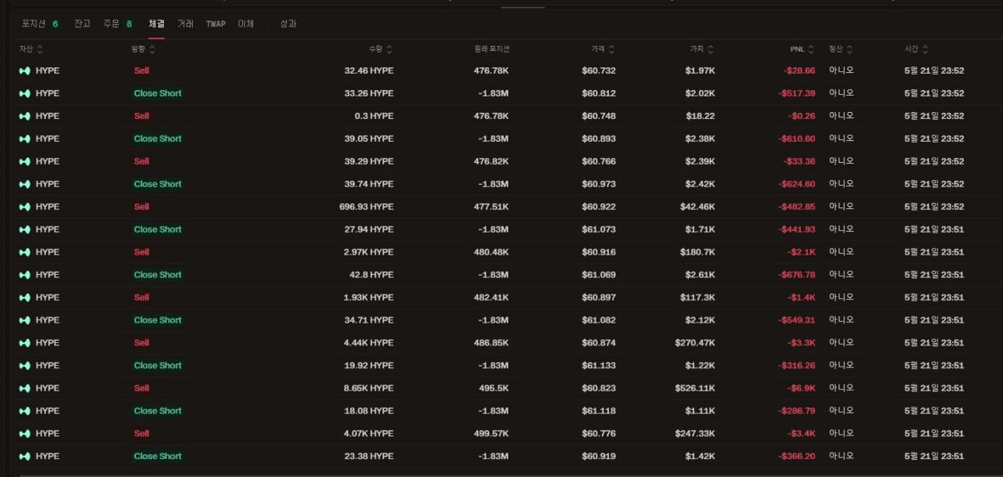This screenshot has width=1003, height=477.
Task: Click the price cell $61.082
Action: (x=599, y=320)
